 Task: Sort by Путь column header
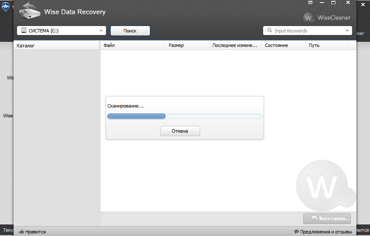(327, 45)
